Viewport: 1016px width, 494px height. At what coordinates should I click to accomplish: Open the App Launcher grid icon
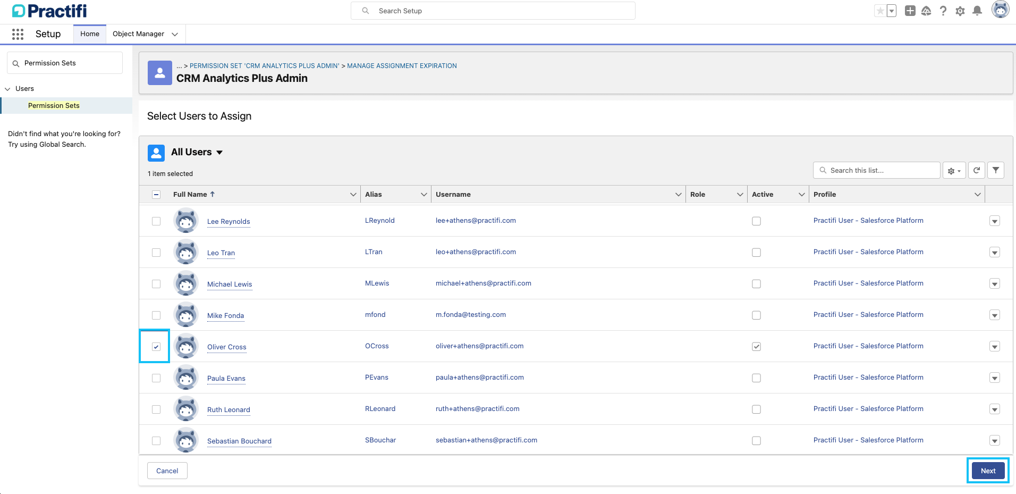click(18, 34)
